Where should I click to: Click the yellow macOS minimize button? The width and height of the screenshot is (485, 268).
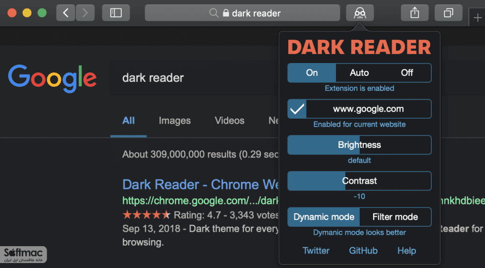27,13
